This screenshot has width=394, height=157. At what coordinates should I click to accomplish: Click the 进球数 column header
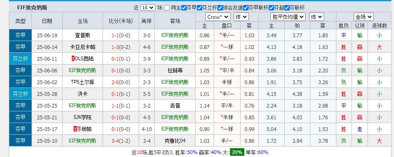(x=379, y=26)
